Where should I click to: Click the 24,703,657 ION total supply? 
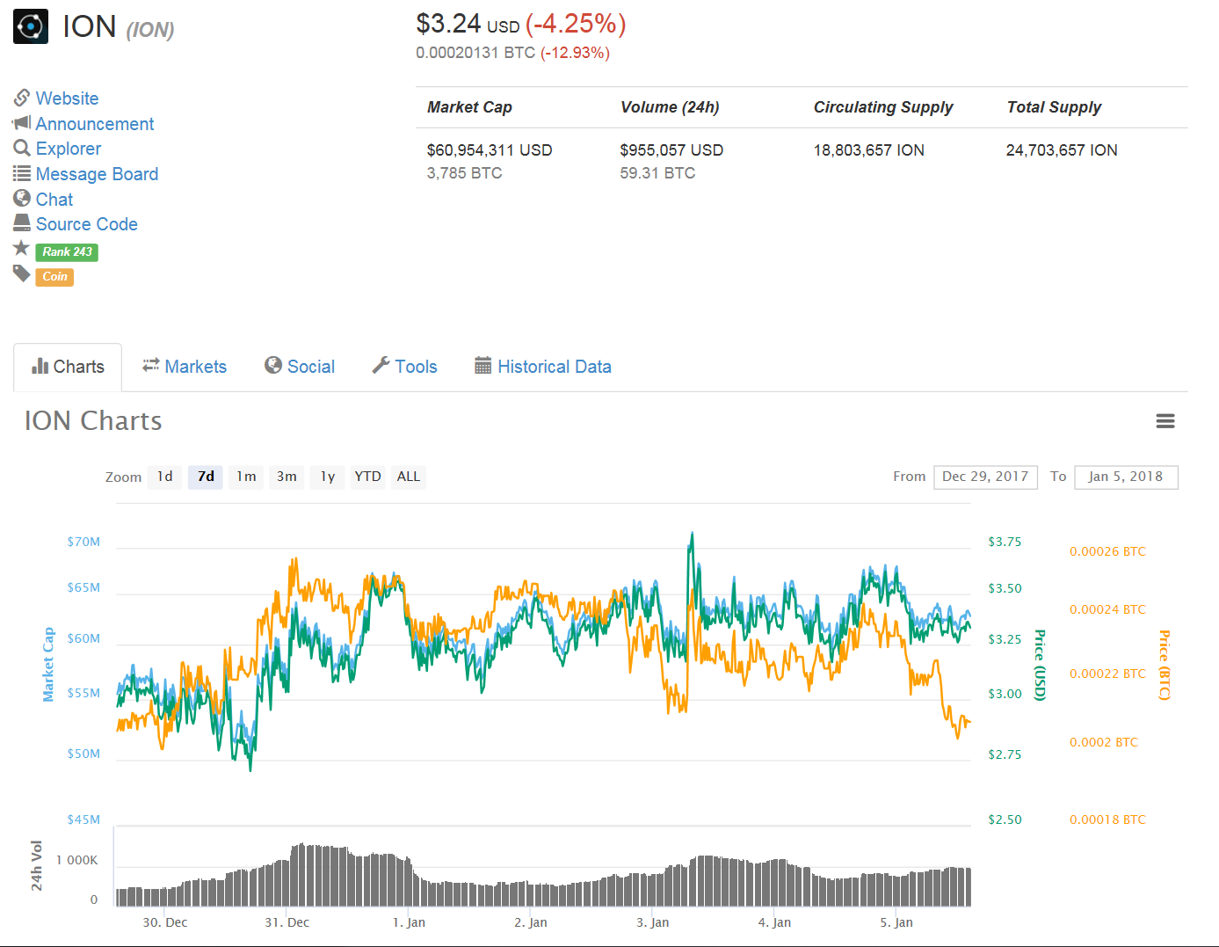(1062, 150)
